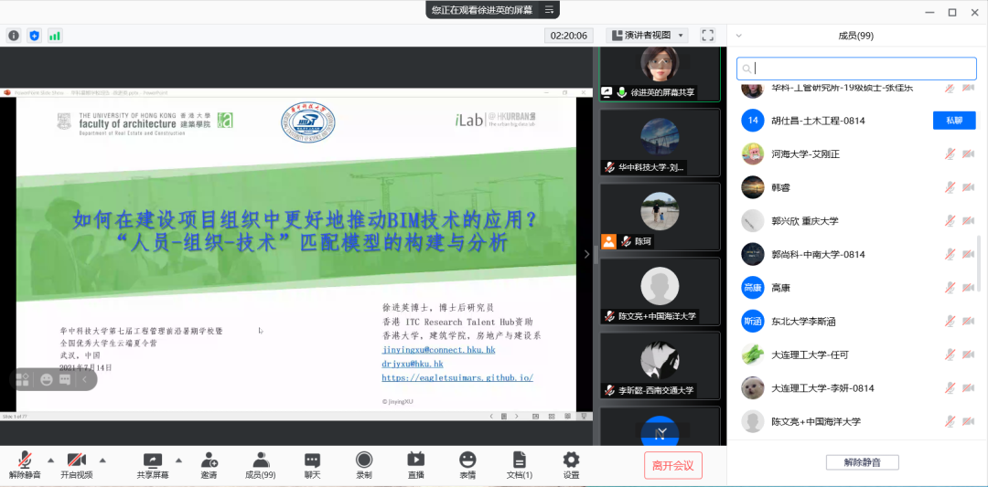Expand audio options arrow beside 解除静音
This screenshot has height=487, width=988.
[50, 460]
